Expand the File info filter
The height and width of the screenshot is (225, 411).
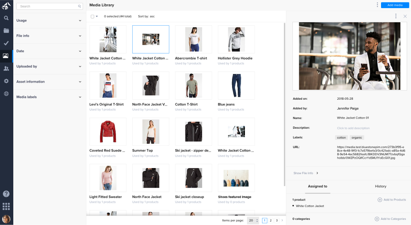pos(49,36)
